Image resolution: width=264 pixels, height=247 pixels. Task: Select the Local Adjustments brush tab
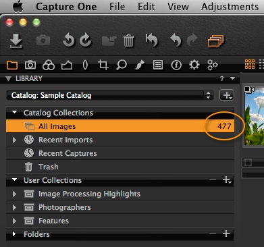coord(140,65)
